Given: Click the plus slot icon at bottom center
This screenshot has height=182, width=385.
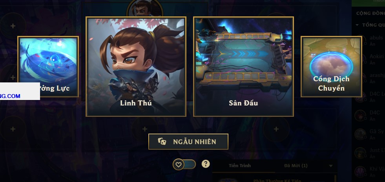Looking at the screenshot, I should (x=145, y=129).
